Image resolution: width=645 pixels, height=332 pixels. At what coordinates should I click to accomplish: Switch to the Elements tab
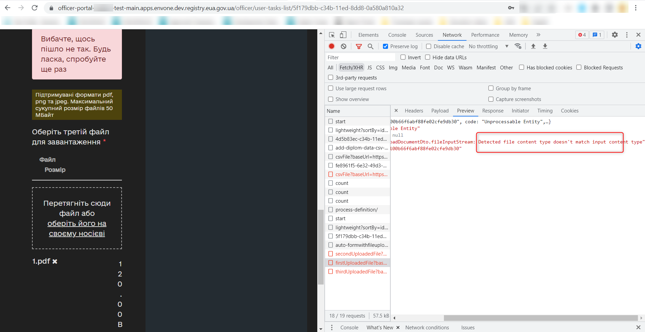coord(368,35)
